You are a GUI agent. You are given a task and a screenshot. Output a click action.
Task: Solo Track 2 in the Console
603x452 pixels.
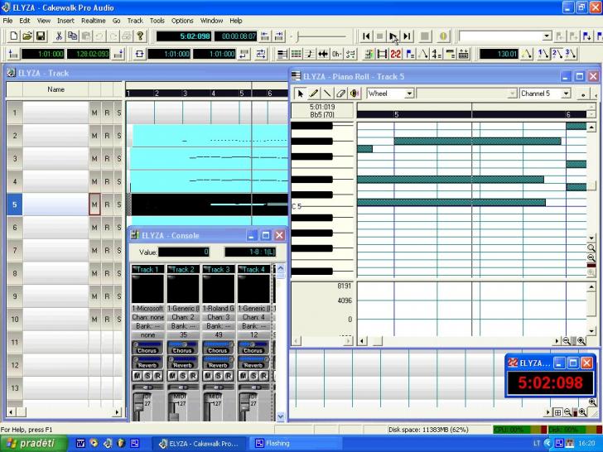click(183, 376)
